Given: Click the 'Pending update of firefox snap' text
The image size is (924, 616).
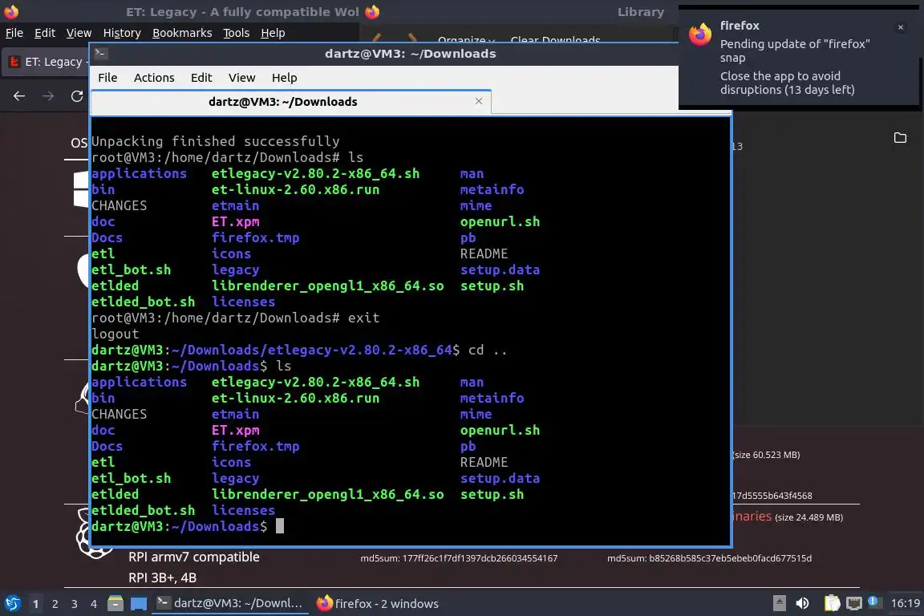Looking at the screenshot, I should [x=794, y=51].
